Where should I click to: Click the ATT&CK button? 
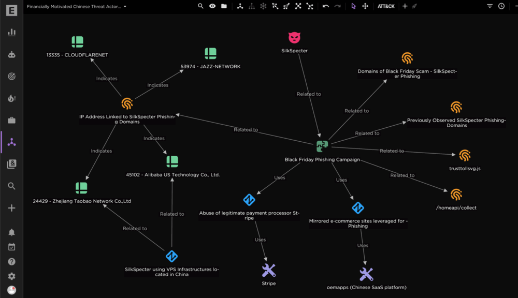point(386,6)
